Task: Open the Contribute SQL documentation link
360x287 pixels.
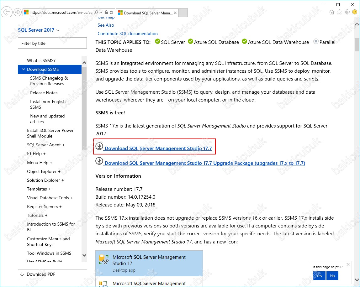Action: [x=128, y=34]
